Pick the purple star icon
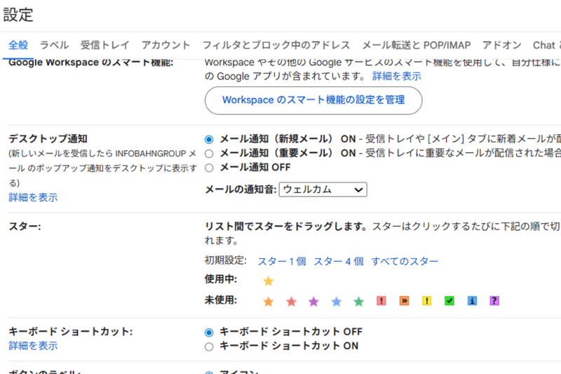The height and width of the screenshot is (374, 561). (x=313, y=301)
